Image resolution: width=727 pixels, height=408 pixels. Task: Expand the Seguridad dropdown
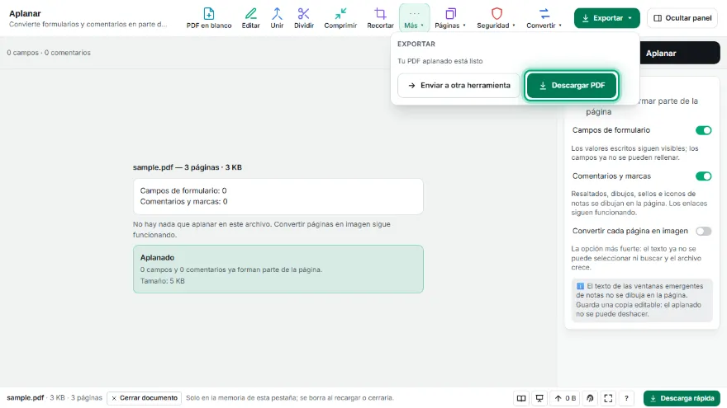tap(497, 18)
